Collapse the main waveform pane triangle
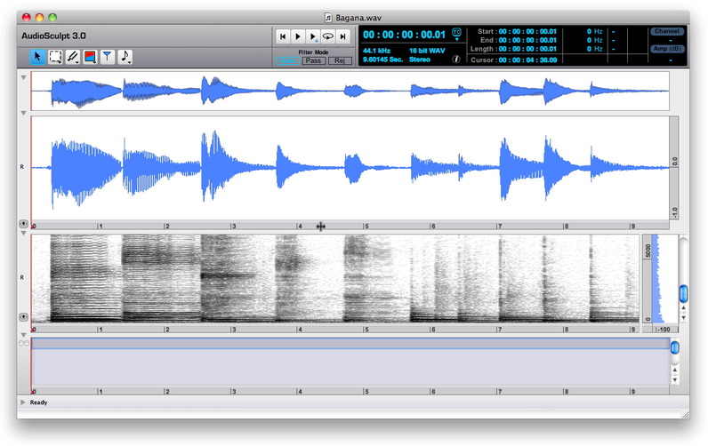 pyautogui.click(x=23, y=113)
